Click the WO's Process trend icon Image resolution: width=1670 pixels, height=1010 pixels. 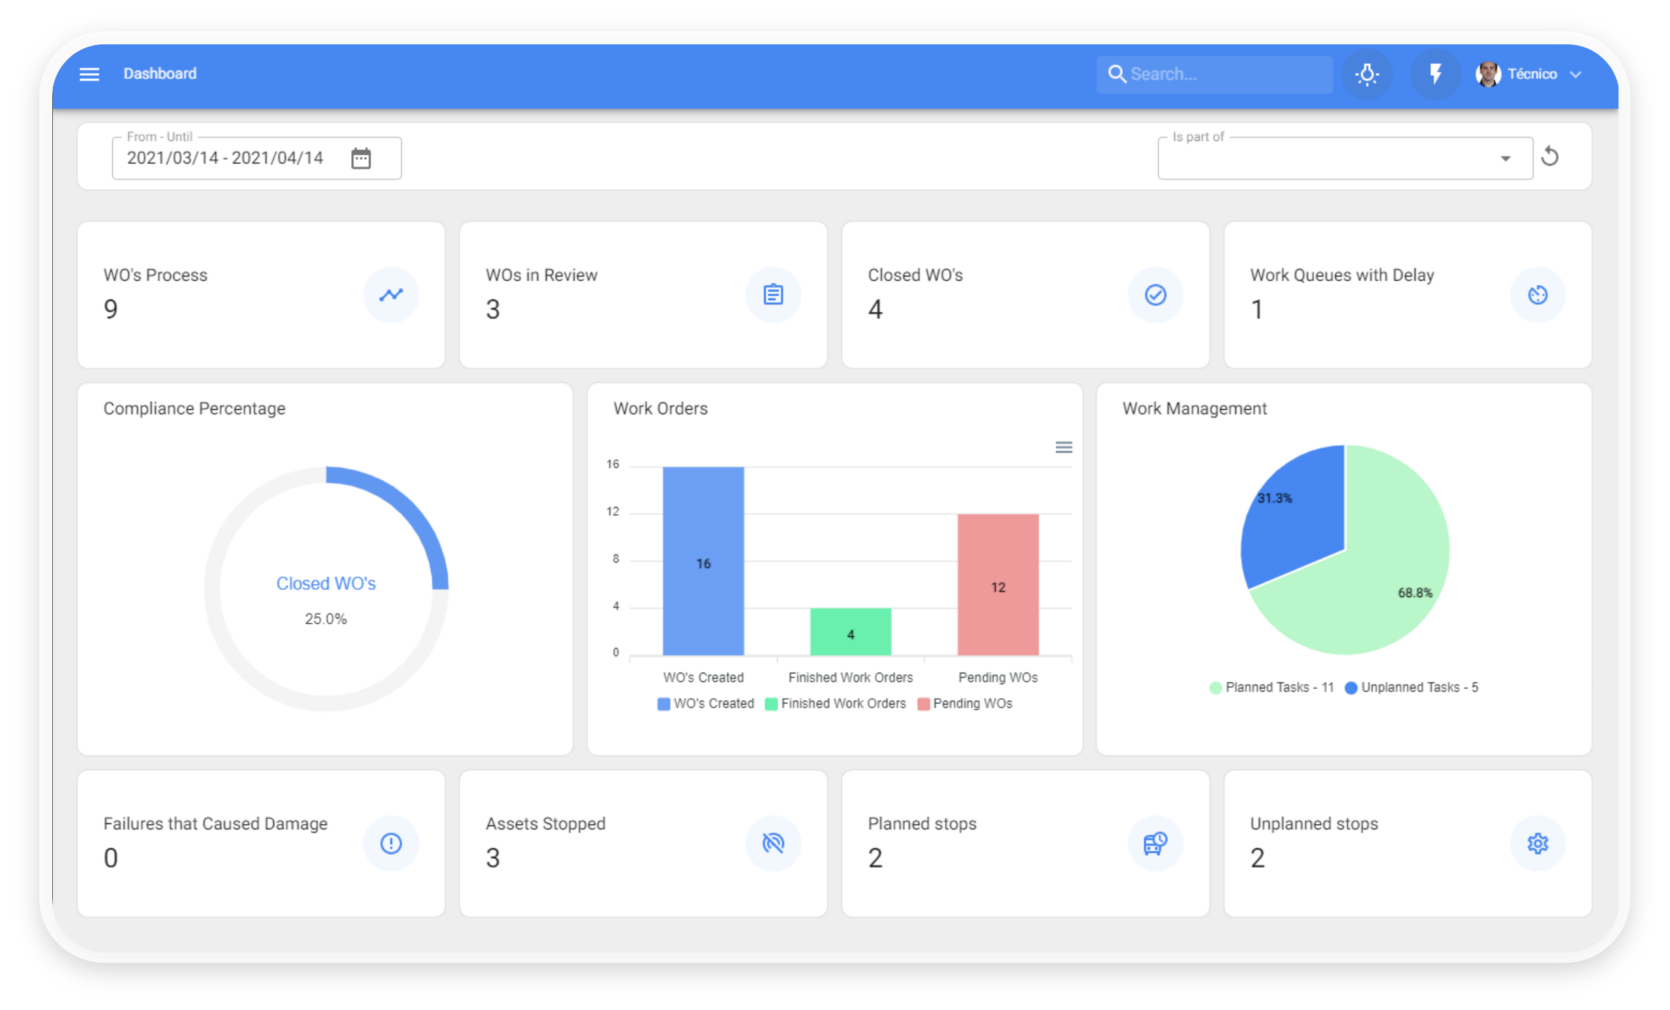(391, 295)
